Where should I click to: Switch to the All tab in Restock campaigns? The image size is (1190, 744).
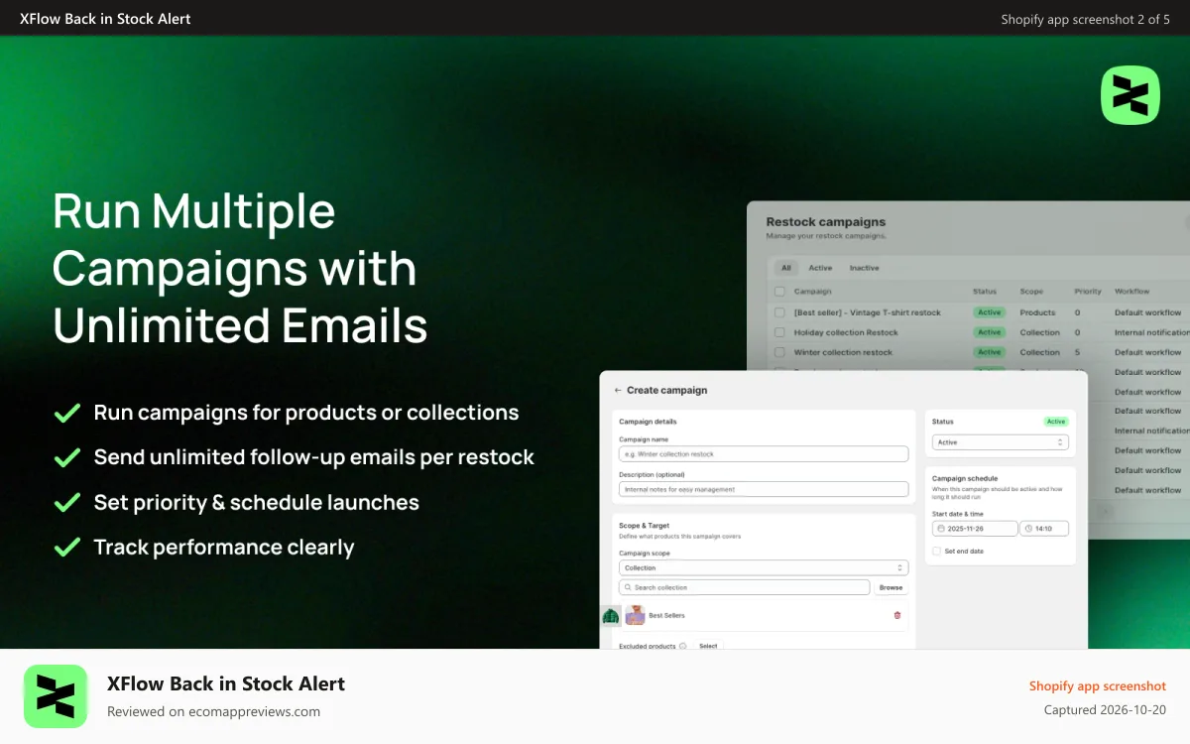[786, 268]
